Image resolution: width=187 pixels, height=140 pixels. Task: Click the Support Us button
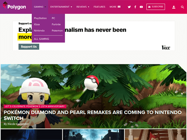29,47
